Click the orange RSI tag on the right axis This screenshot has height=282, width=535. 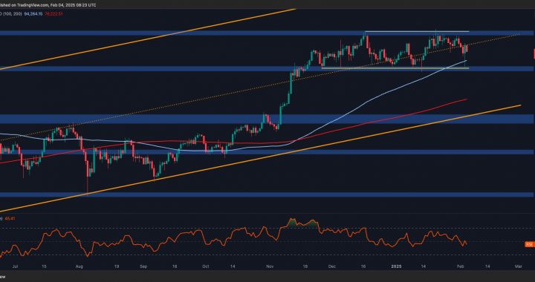click(529, 244)
